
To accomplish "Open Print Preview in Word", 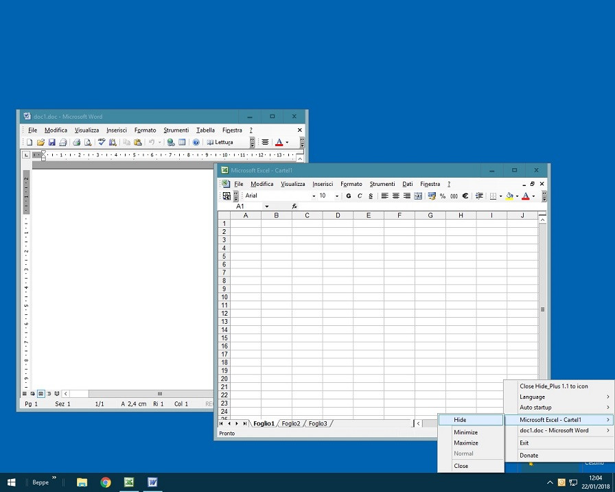I will point(87,142).
